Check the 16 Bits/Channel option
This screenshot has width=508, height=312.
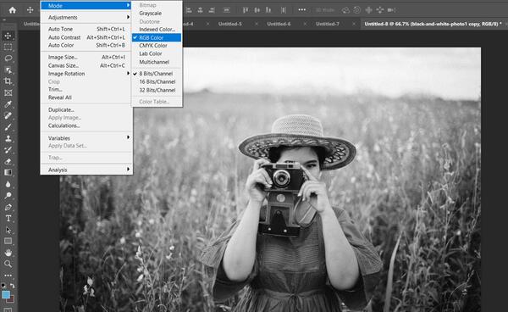157,81
